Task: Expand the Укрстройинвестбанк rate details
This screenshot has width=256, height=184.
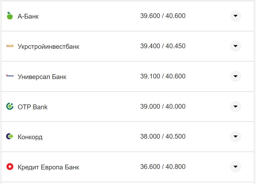Action: [235, 46]
